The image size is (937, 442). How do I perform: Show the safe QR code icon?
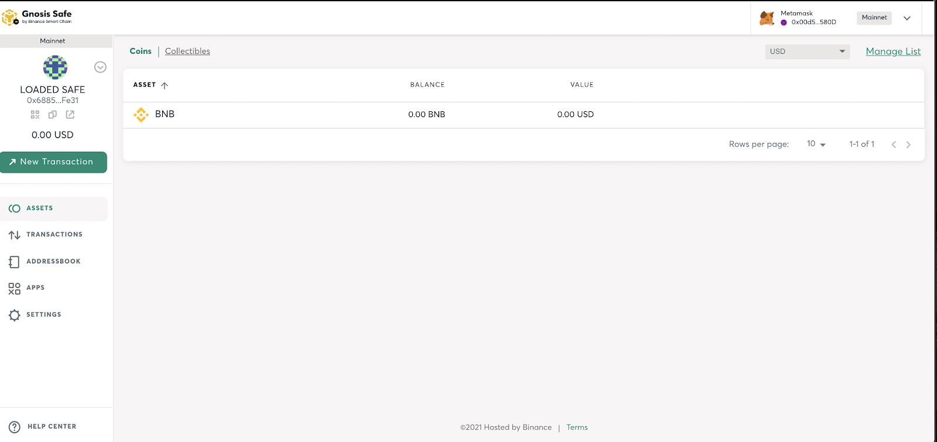coord(35,115)
